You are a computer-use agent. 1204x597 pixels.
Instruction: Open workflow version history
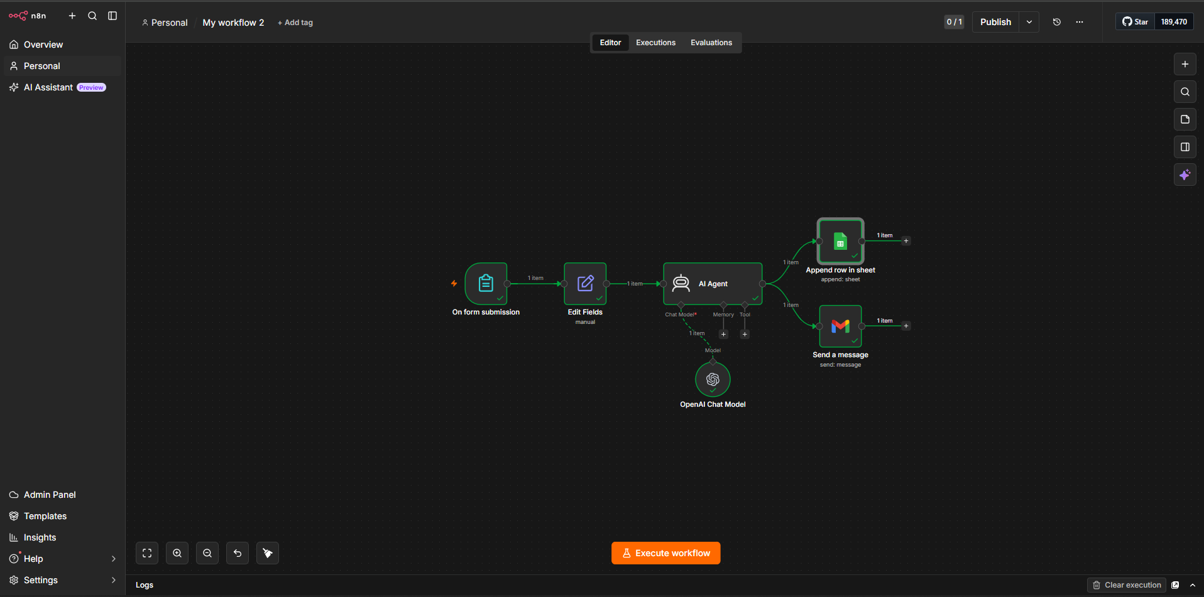(x=1057, y=22)
